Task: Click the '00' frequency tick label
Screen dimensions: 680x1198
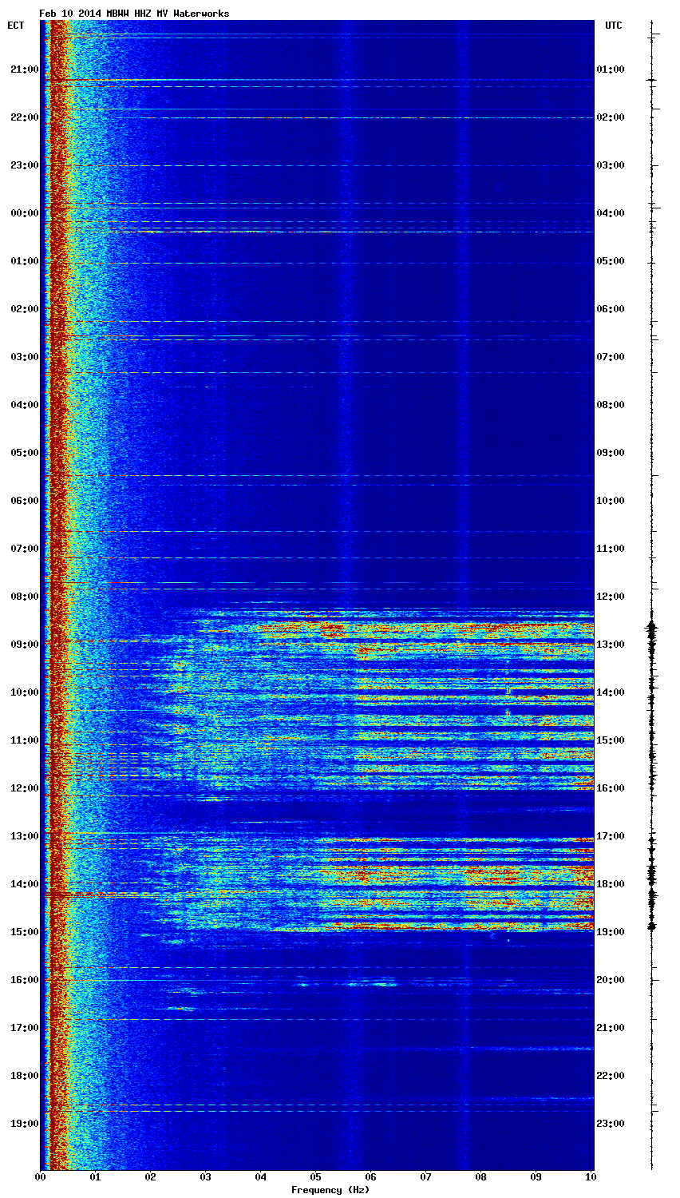Action: pyautogui.click(x=40, y=1177)
